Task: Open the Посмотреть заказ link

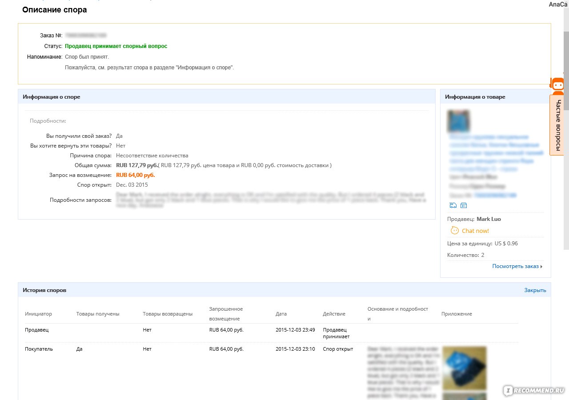Action: pyautogui.click(x=516, y=266)
